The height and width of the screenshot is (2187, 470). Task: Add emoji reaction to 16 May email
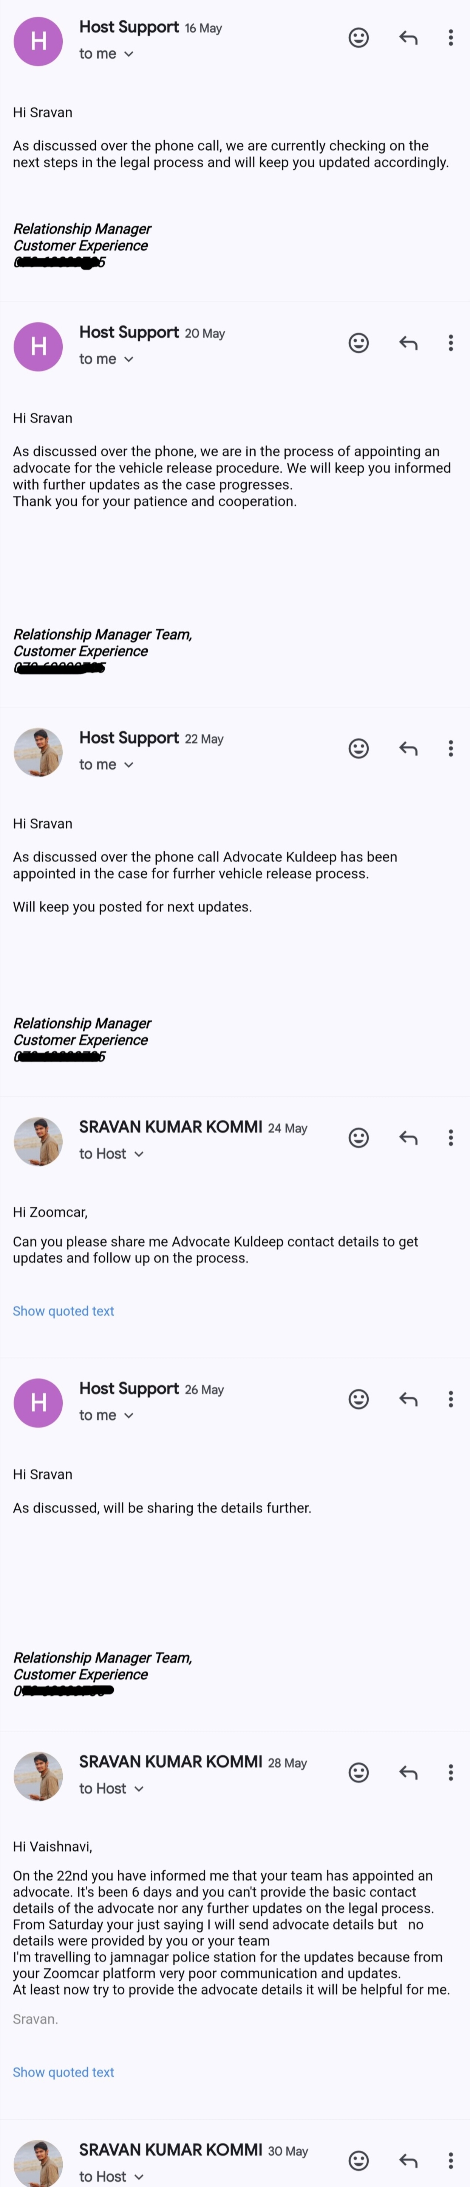[x=359, y=37]
